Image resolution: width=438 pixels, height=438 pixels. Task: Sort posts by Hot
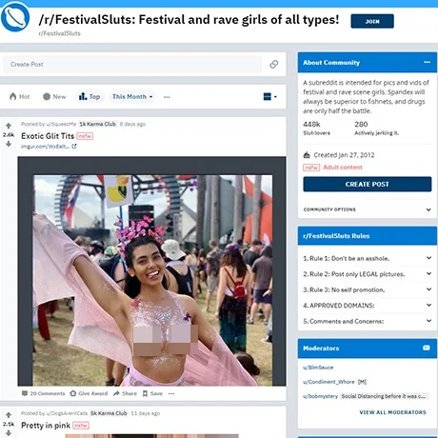pyautogui.click(x=20, y=96)
